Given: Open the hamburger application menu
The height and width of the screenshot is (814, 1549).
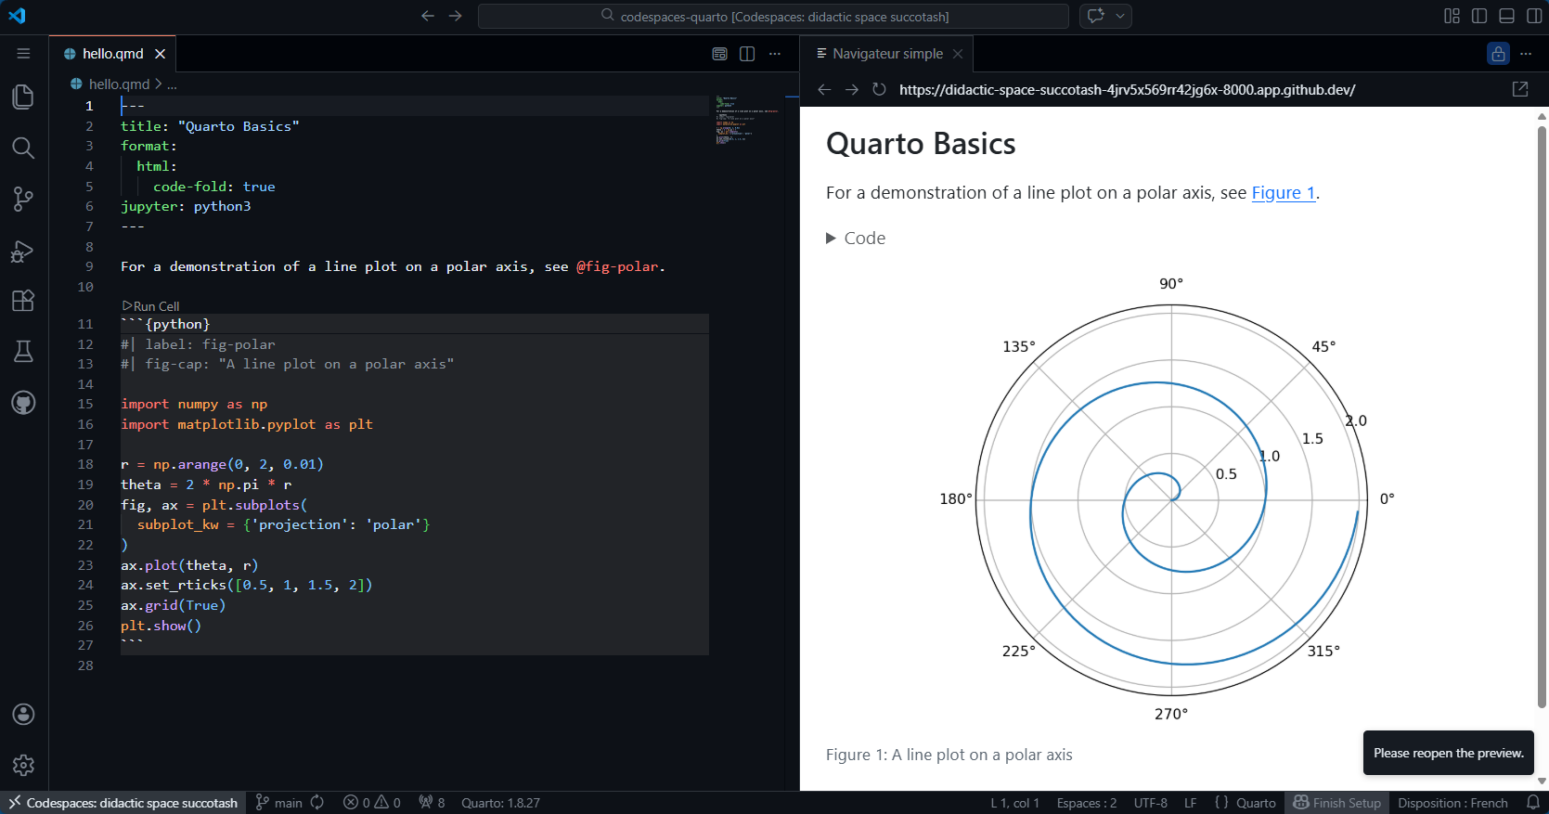Looking at the screenshot, I should [23, 54].
